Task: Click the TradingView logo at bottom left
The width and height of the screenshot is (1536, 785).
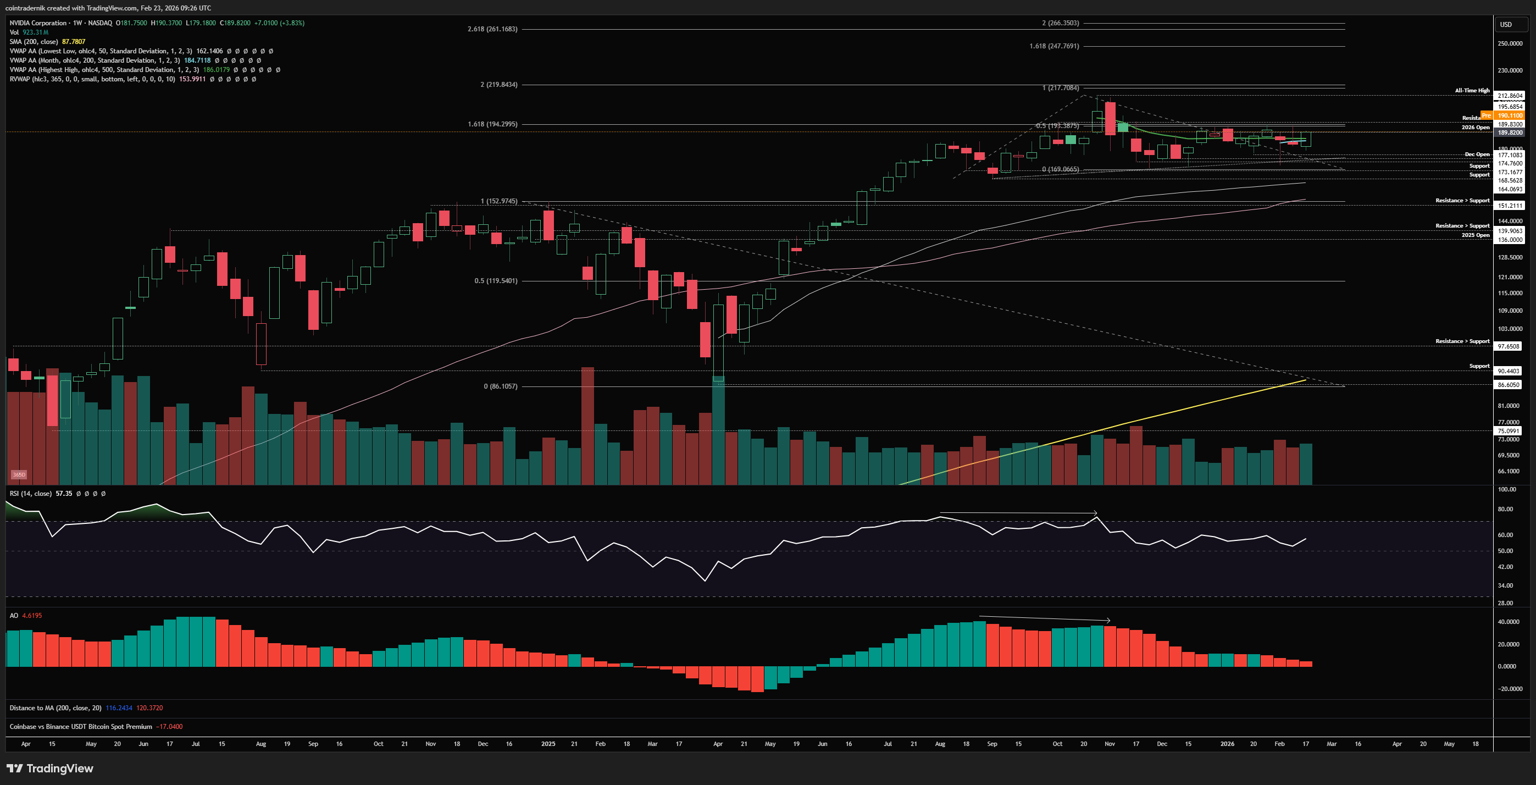Action: click(x=50, y=769)
